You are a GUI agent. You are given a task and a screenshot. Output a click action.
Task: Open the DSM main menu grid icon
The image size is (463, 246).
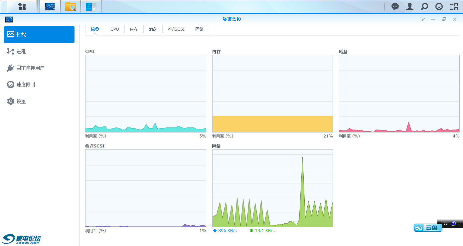click(22, 7)
